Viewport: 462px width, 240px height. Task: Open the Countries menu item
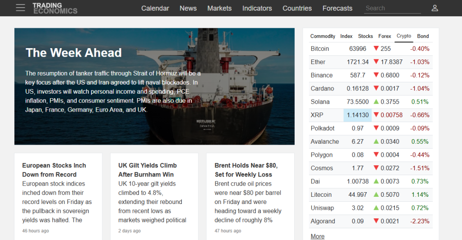297,8
